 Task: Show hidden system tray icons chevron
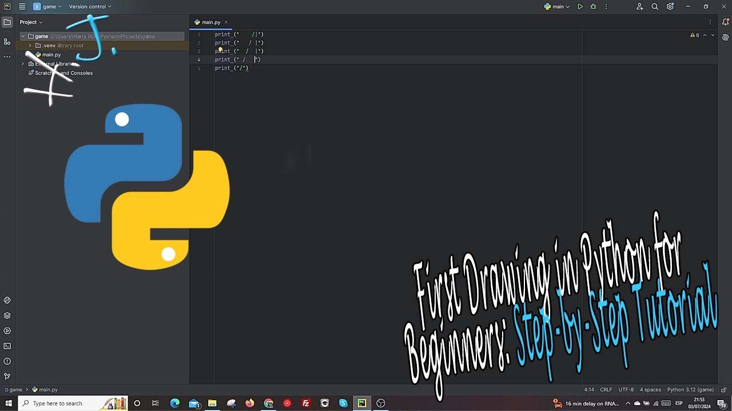coord(628,403)
